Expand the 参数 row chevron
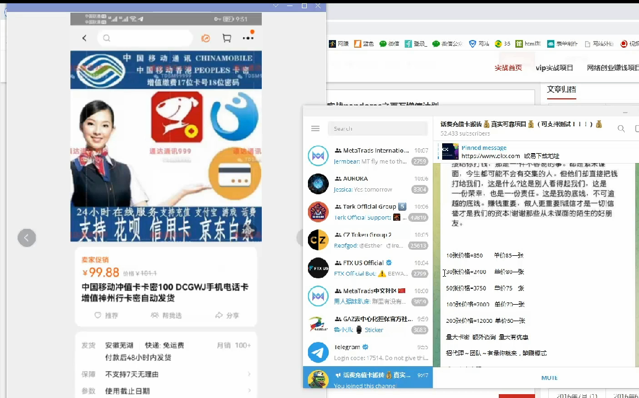This screenshot has width=639, height=398. tap(249, 391)
